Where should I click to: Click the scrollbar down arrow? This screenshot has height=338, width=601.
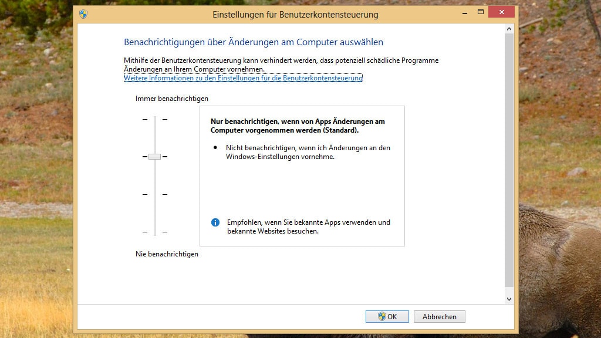click(x=508, y=298)
